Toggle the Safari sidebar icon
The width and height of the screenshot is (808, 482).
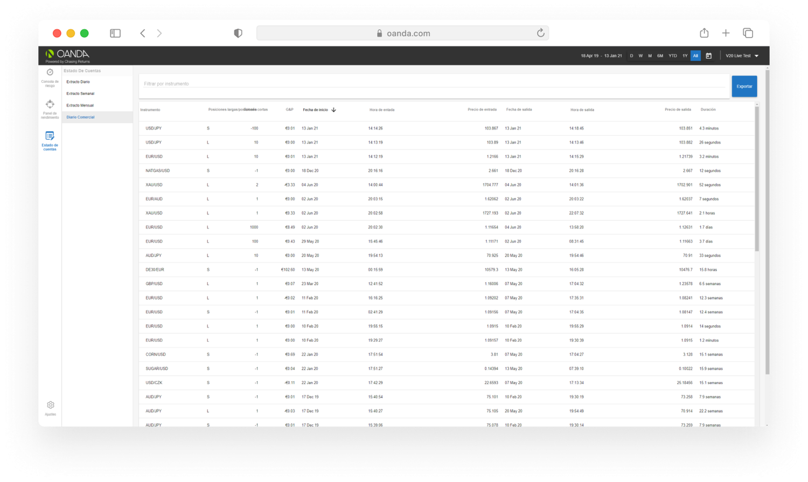pos(115,33)
